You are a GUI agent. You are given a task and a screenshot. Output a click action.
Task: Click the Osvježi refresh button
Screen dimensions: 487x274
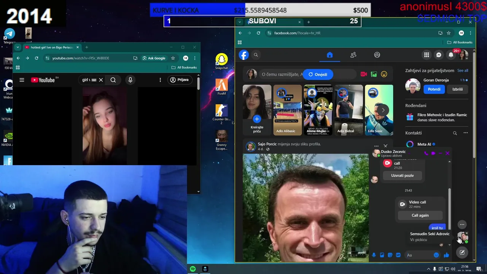[x=318, y=74]
